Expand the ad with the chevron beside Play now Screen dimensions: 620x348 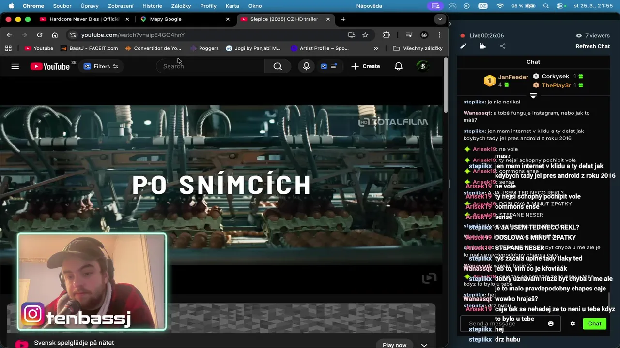(424, 345)
